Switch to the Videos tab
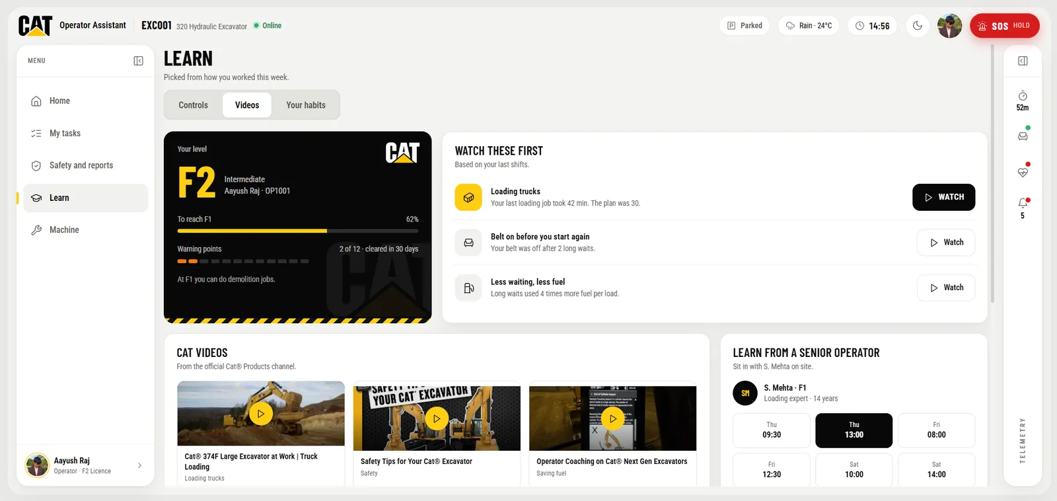This screenshot has height=501, width=1057. (x=247, y=105)
